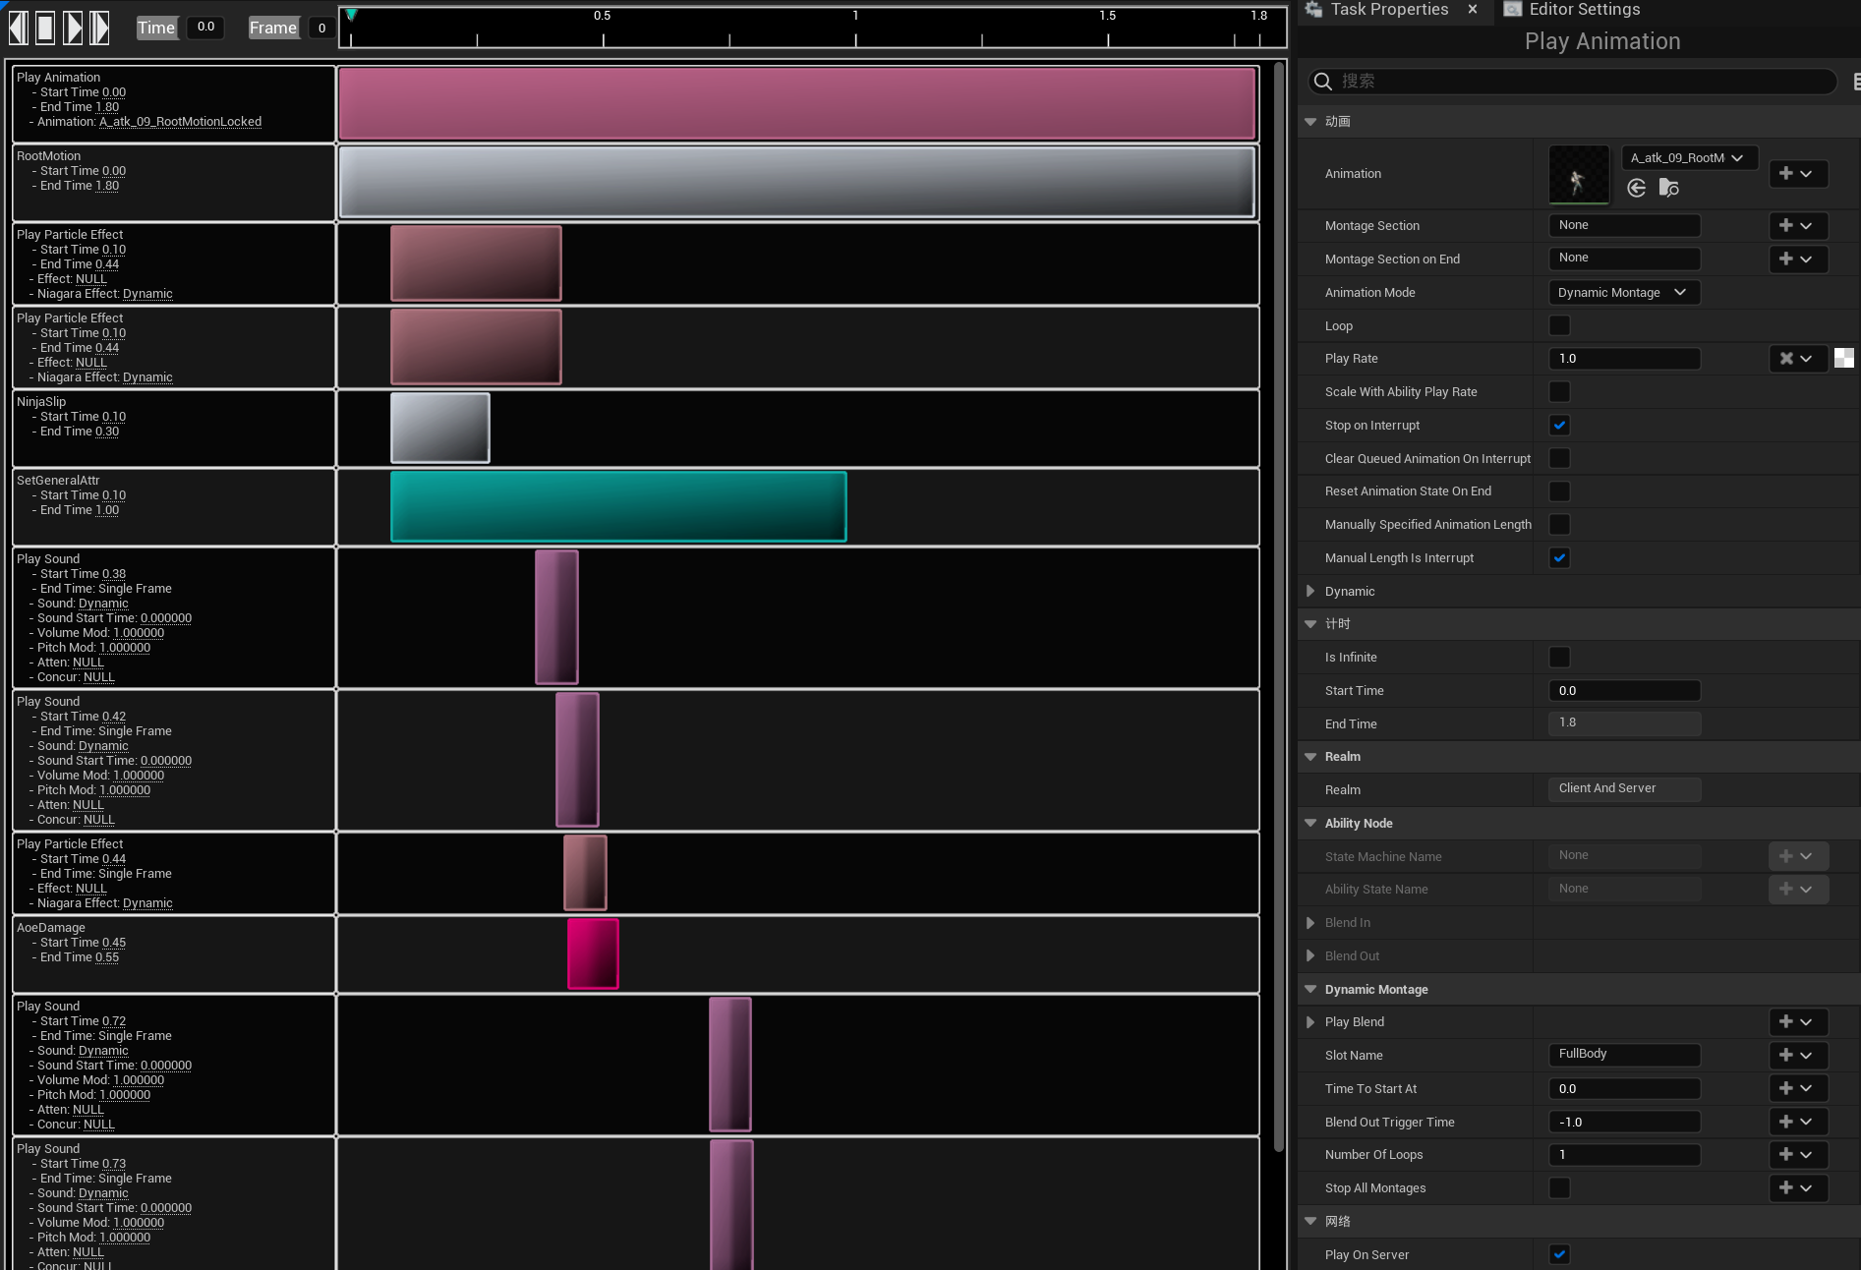Screen dimensions: 1861x1270
Task: Click the Editor Settings tab icon
Action: click(x=1513, y=9)
